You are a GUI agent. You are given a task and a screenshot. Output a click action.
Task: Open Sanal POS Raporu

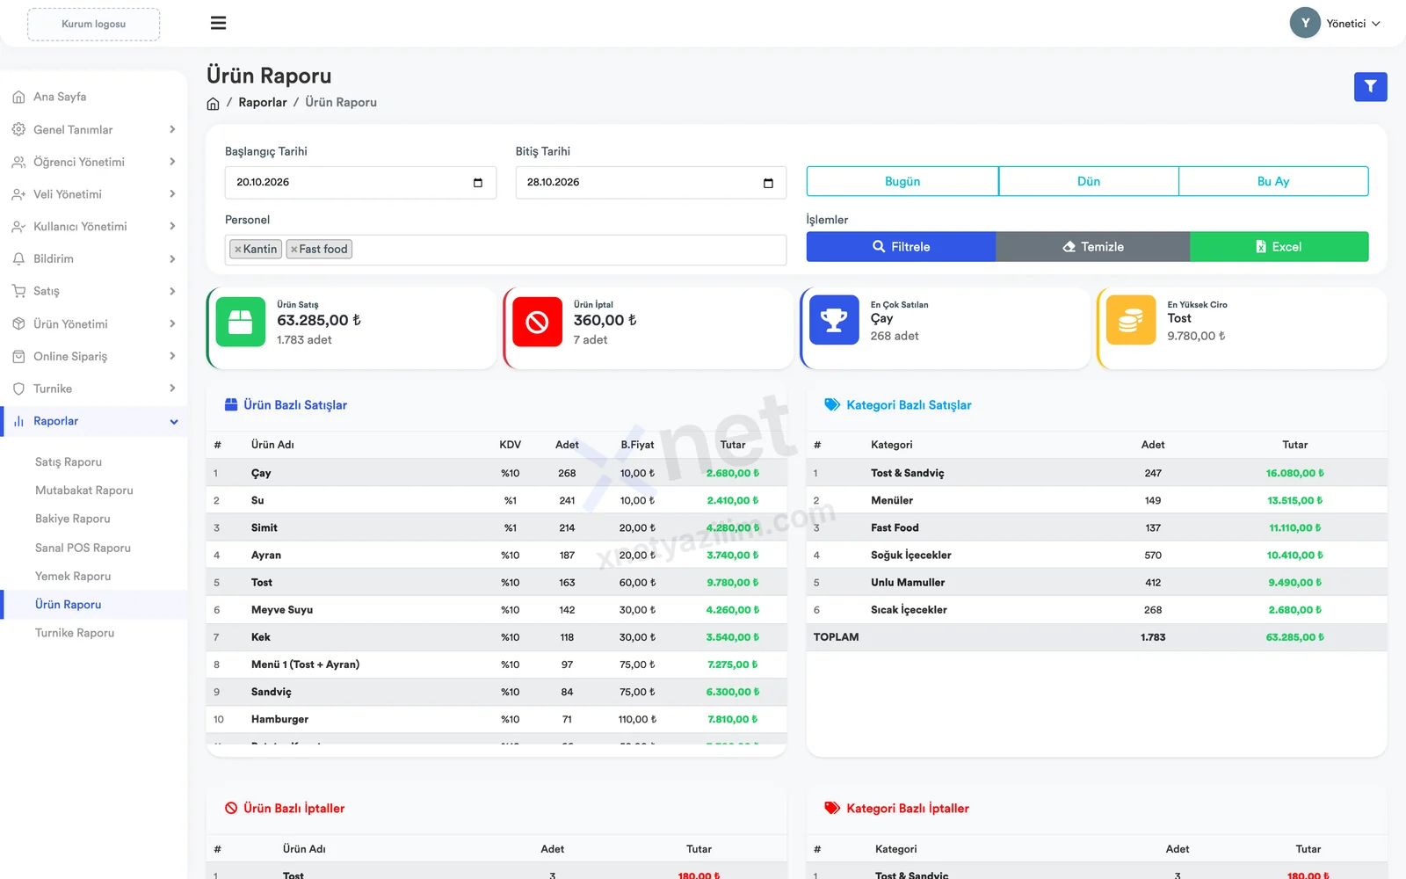(83, 548)
